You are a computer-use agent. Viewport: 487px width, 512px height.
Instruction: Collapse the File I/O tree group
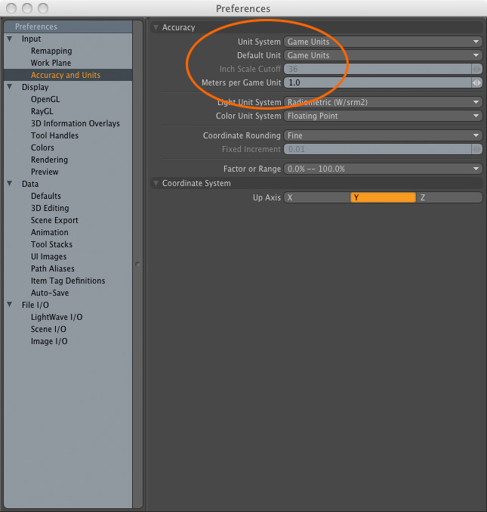click(x=10, y=305)
